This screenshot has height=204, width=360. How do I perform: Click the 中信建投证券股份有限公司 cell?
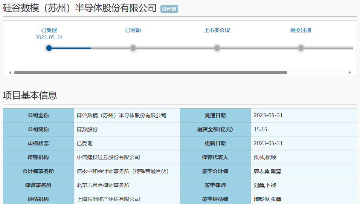tap(127, 157)
